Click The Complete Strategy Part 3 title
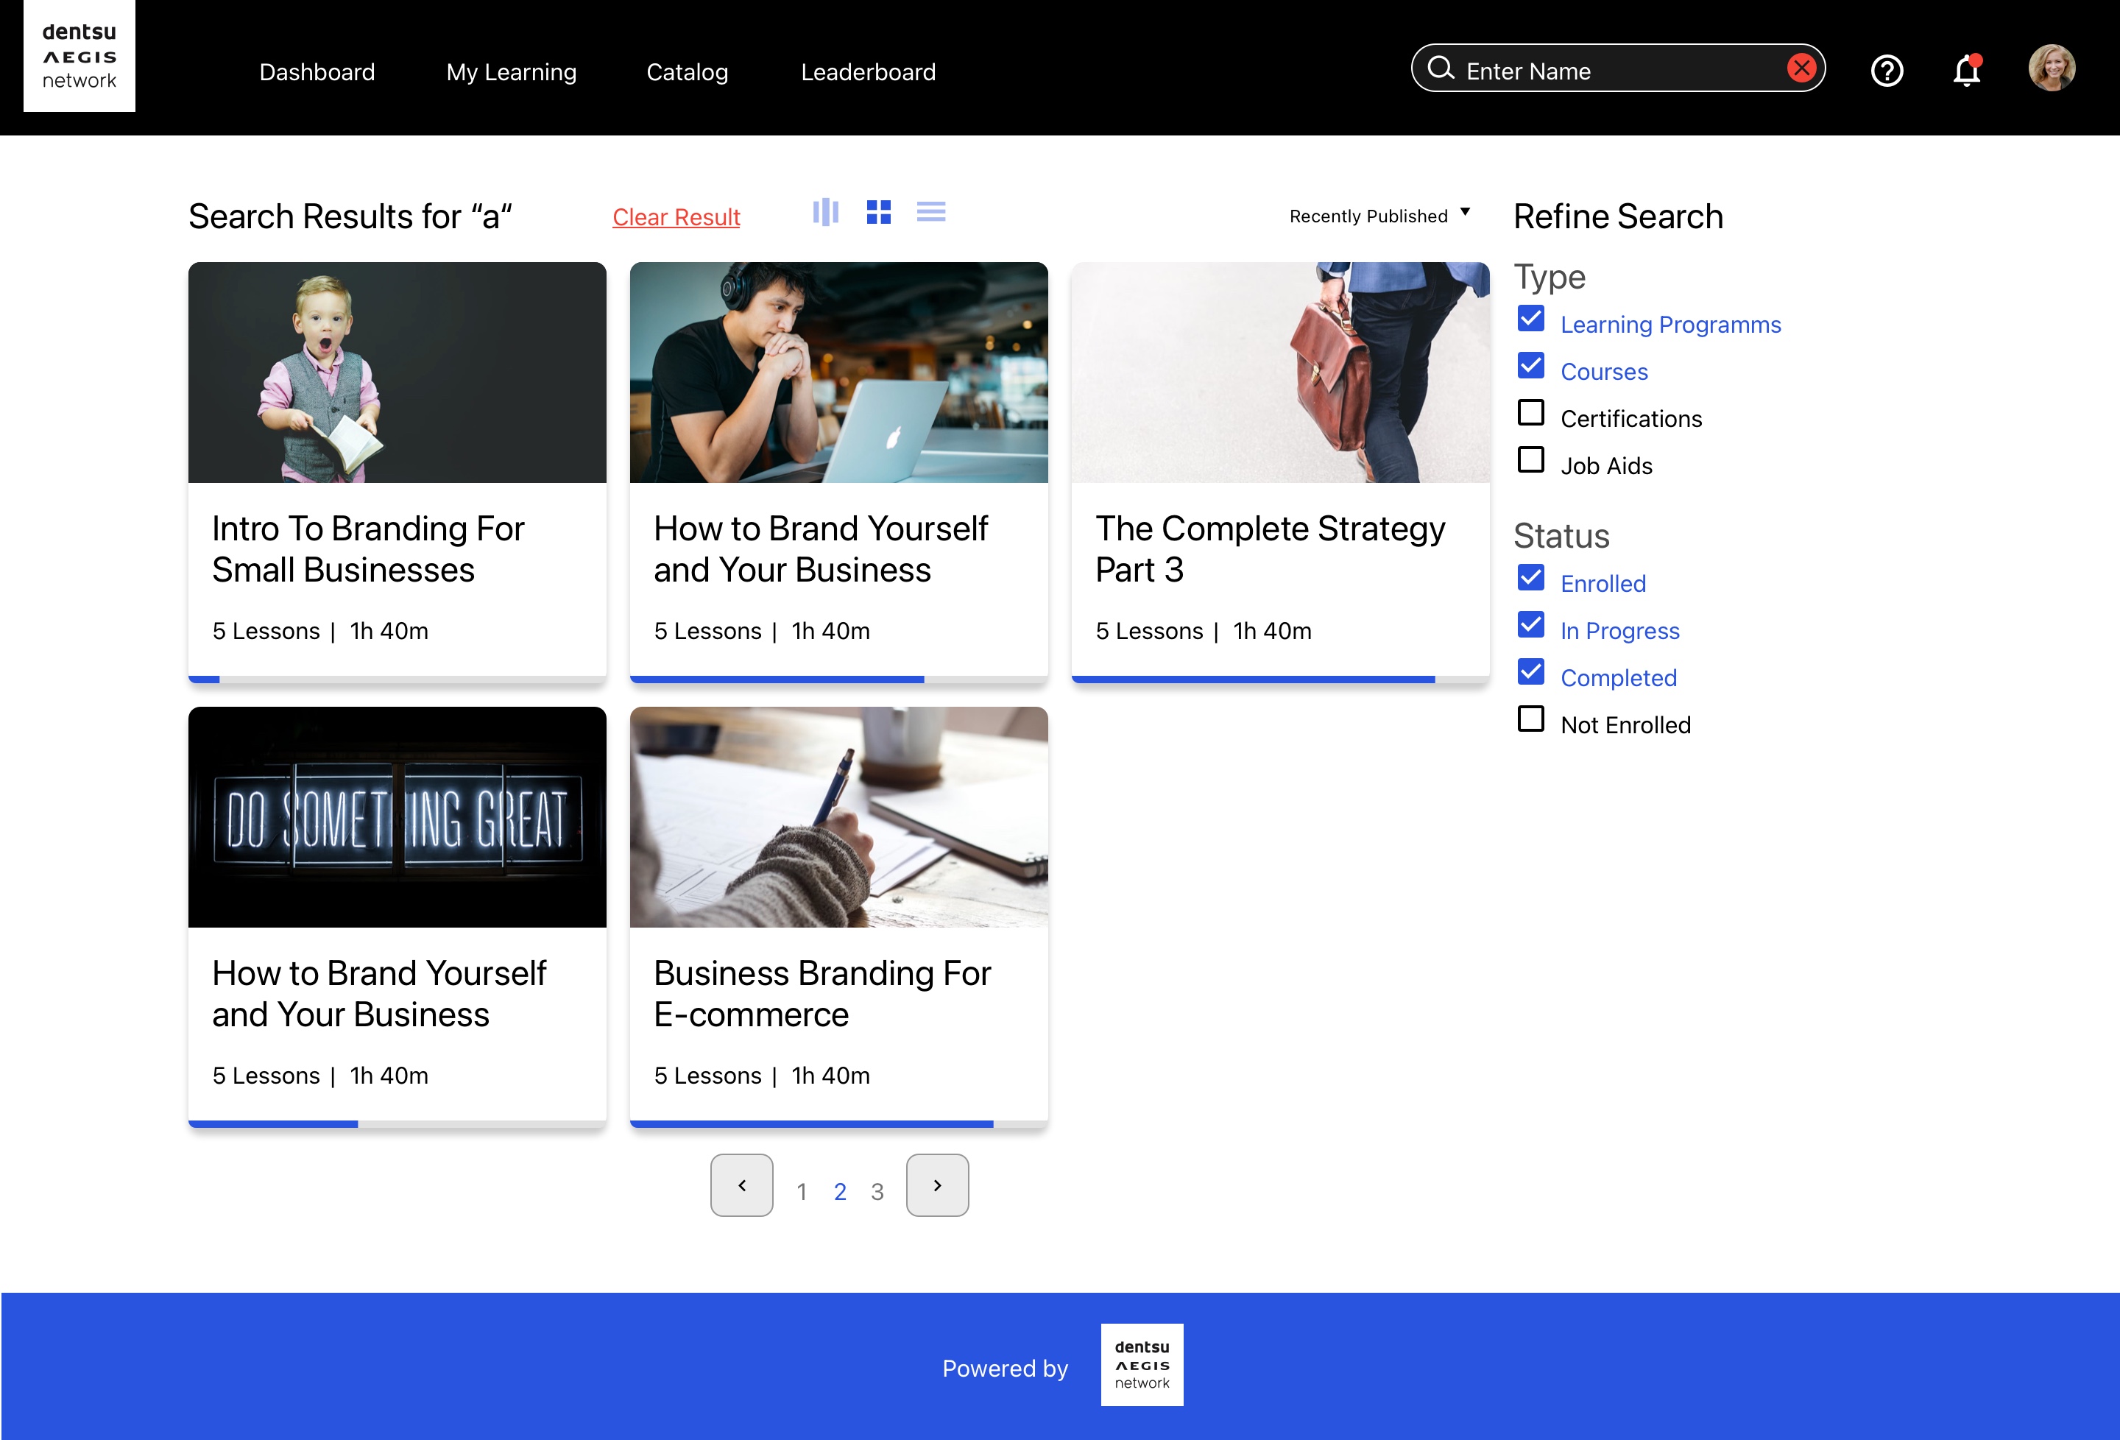Viewport: 2120px width, 1440px height. point(1270,549)
